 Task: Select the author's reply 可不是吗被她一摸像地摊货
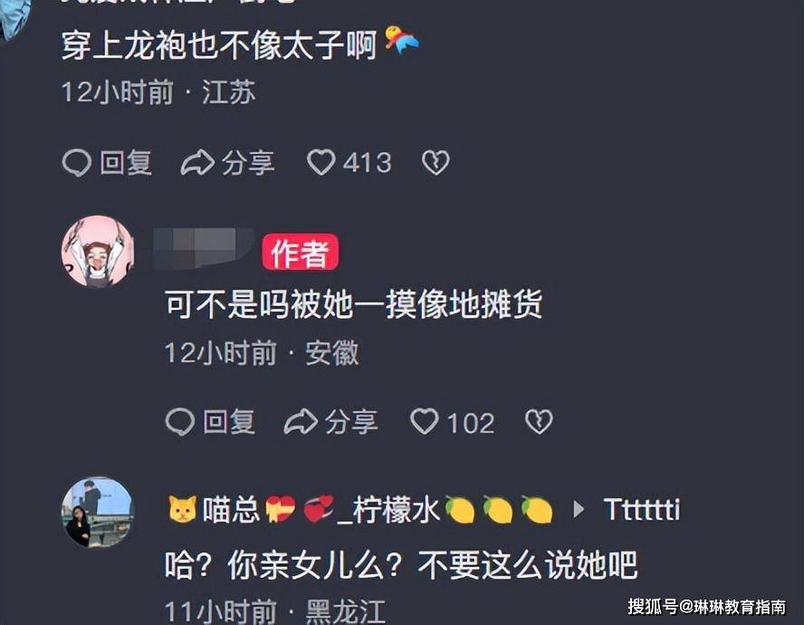[x=353, y=304]
